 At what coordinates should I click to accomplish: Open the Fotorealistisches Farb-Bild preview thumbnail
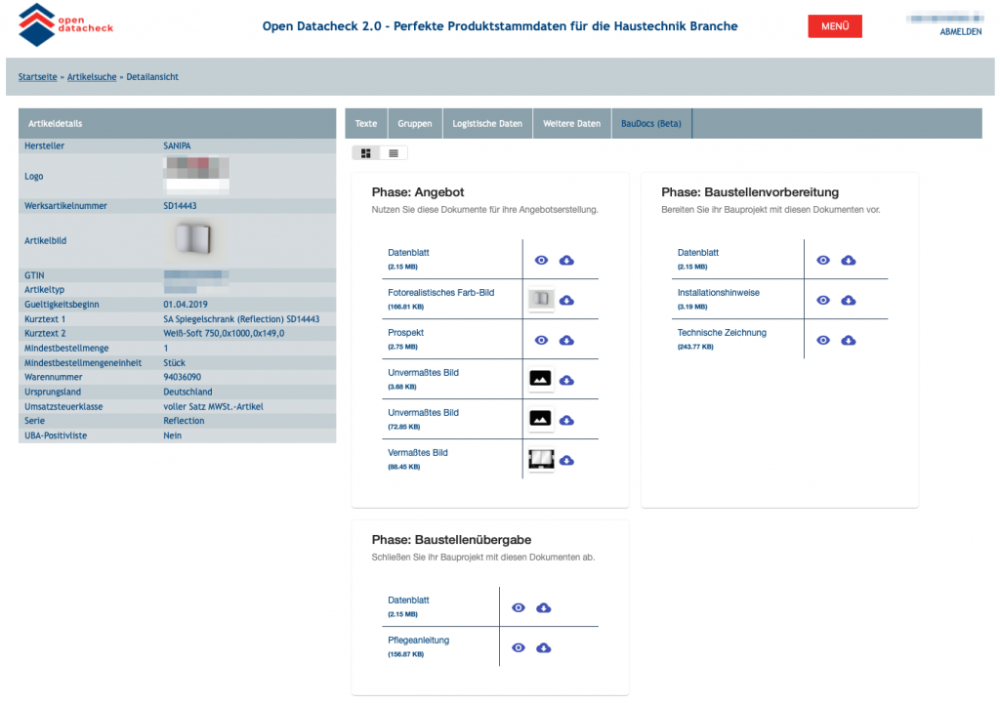coord(541,300)
